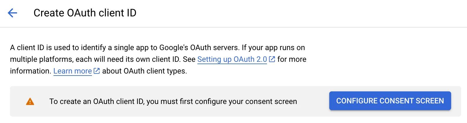The width and height of the screenshot is (467, 123).
Task: Click external-link icon after Setting up OAuth 2.0
Action: coord(272,59)
